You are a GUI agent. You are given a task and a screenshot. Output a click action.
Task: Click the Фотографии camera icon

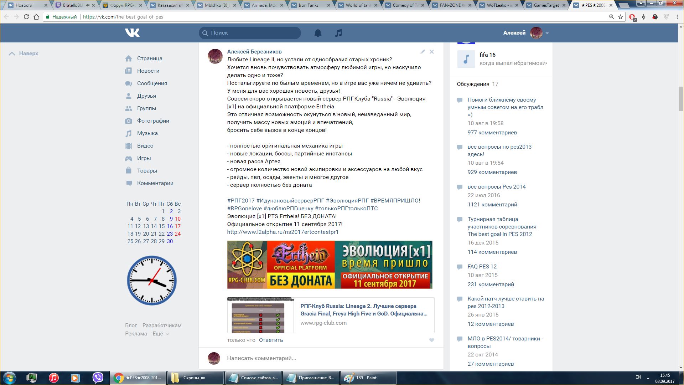click(x=129, y=121)
